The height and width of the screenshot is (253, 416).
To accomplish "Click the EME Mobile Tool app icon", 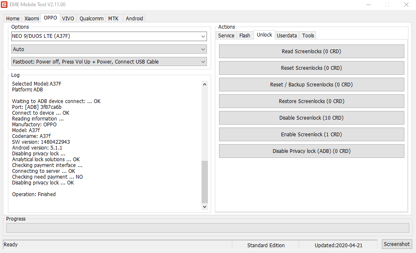I will pyautogui.click(x=4, y=5).
